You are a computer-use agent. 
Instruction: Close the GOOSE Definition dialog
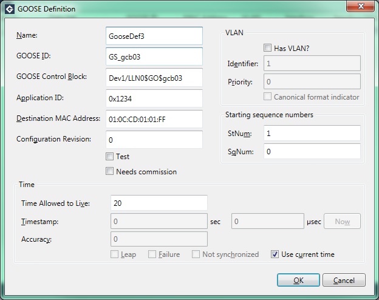coord(360,6)
